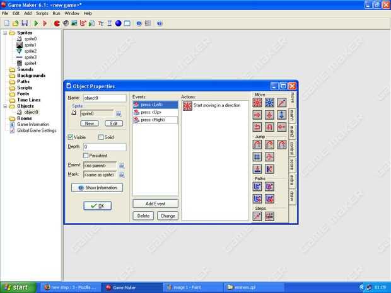The image size is (391, 293).
Task: Pick the Reverse vertical direction action
Action: pos(269,127)
